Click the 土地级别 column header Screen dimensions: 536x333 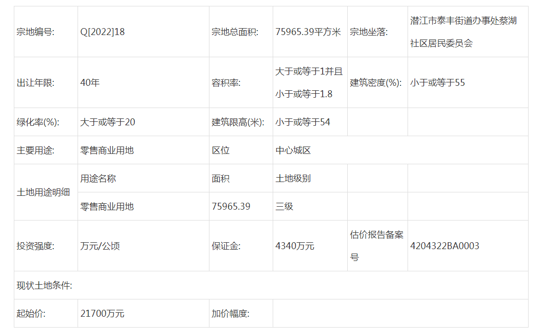pos(293,179)
